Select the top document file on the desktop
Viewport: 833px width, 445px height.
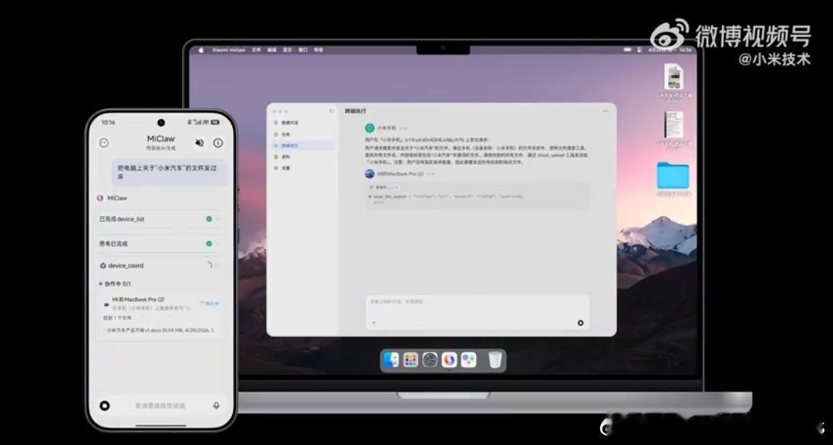[x=673, y=78]
